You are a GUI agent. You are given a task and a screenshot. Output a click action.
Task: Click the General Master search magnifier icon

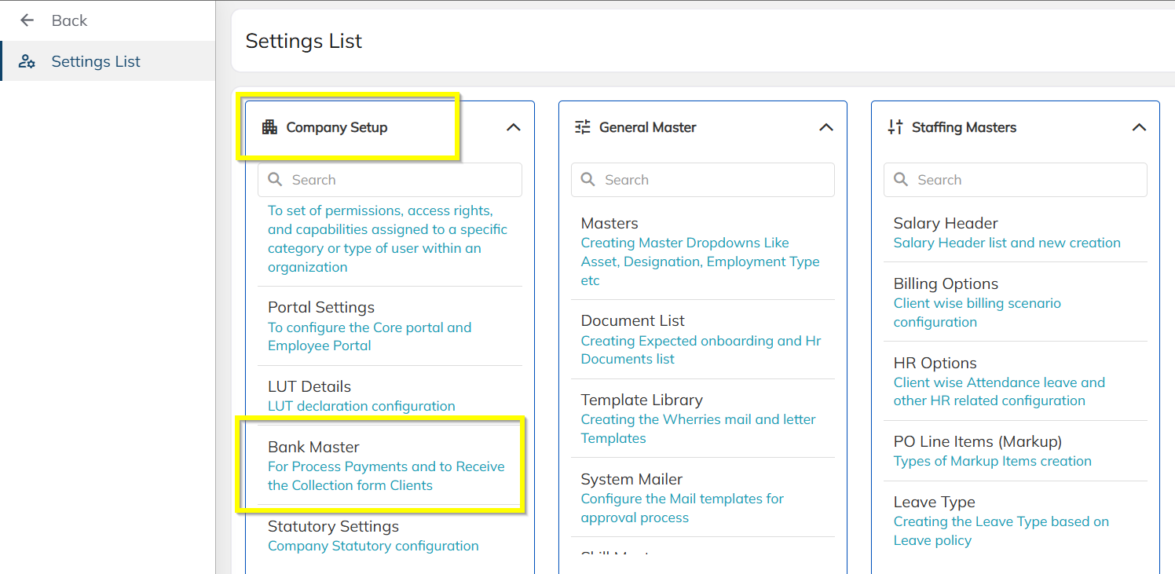587,180
